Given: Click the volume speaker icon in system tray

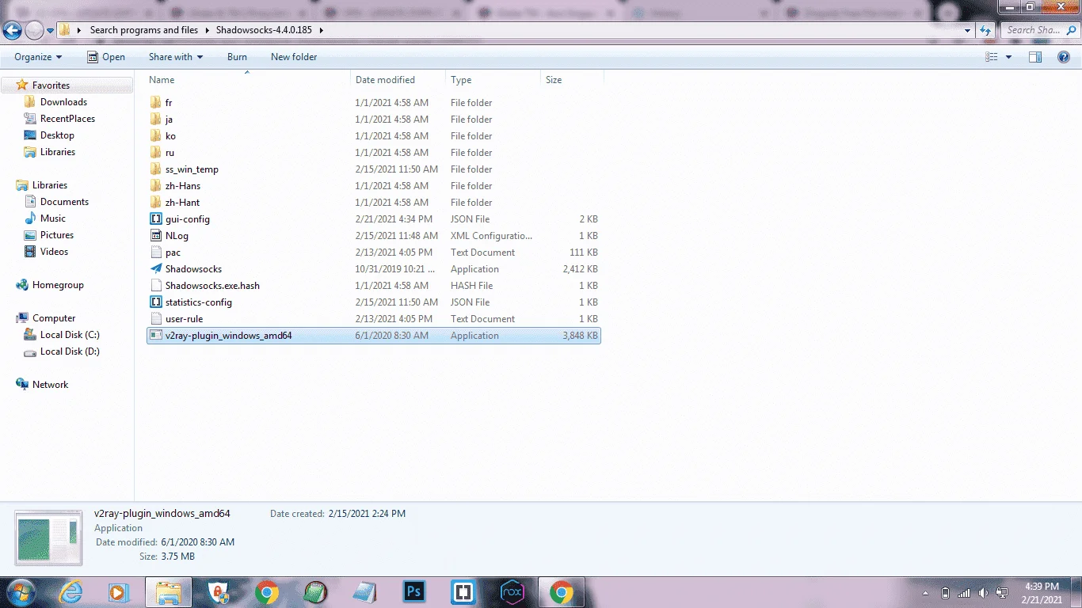Looking at the screenshot, I should (983, 593).
